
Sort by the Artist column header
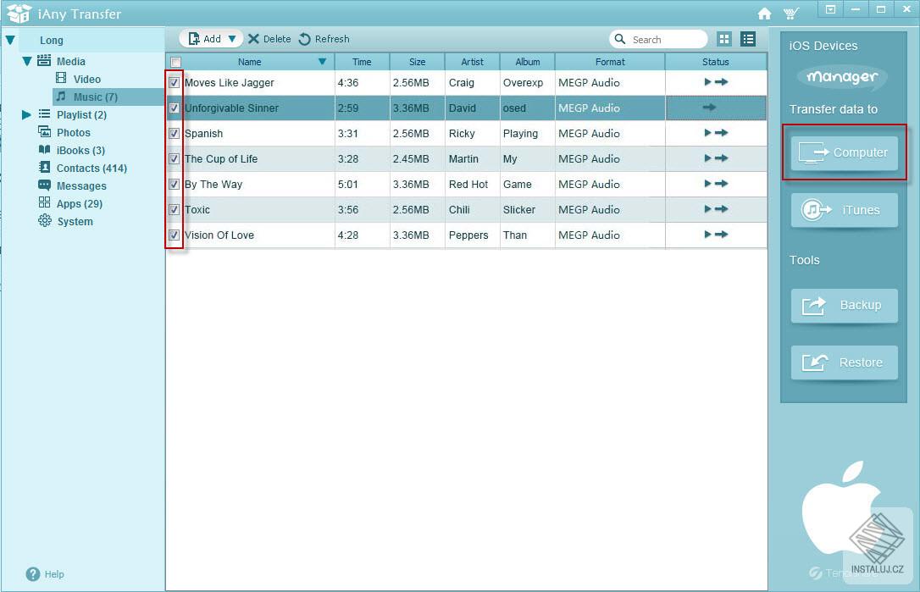point(473,62)
